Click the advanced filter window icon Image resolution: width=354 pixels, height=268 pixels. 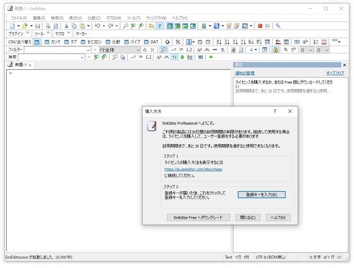click(x=265, y=50)
